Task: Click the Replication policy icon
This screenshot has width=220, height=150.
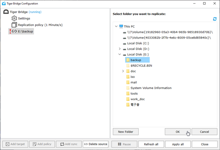Action: coord(14,25)
